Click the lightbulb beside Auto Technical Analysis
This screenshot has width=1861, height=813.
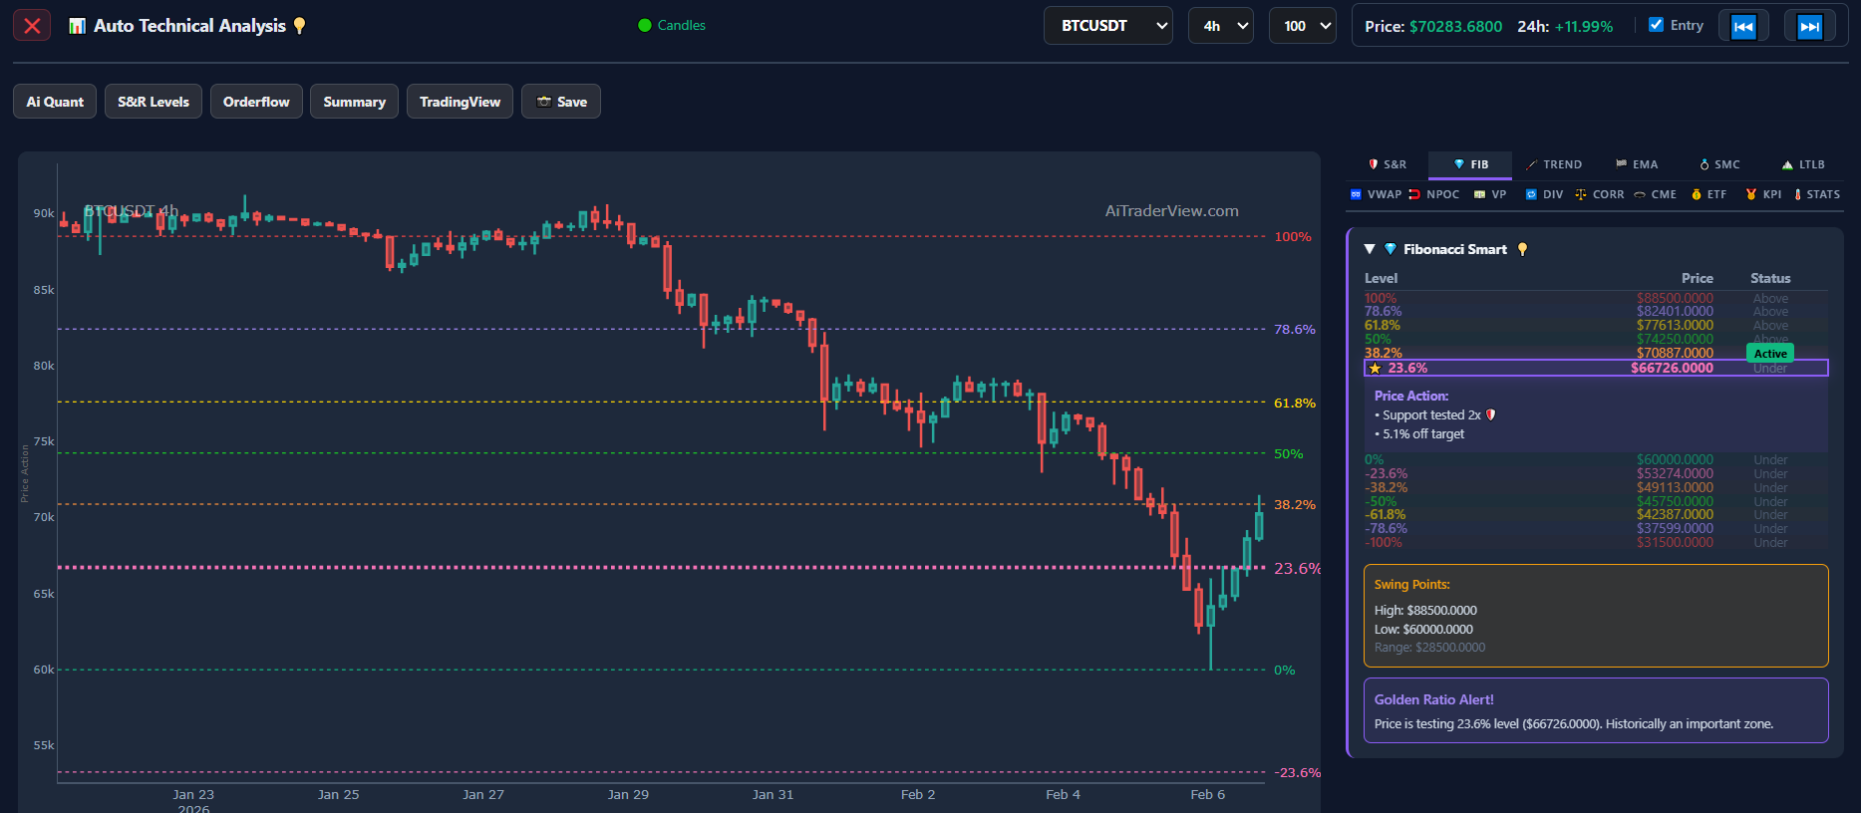click(x=299, y=26)
